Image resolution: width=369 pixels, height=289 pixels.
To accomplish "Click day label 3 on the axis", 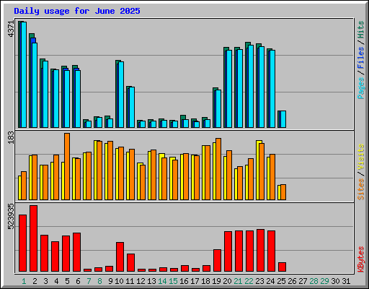I will (45, 281).
